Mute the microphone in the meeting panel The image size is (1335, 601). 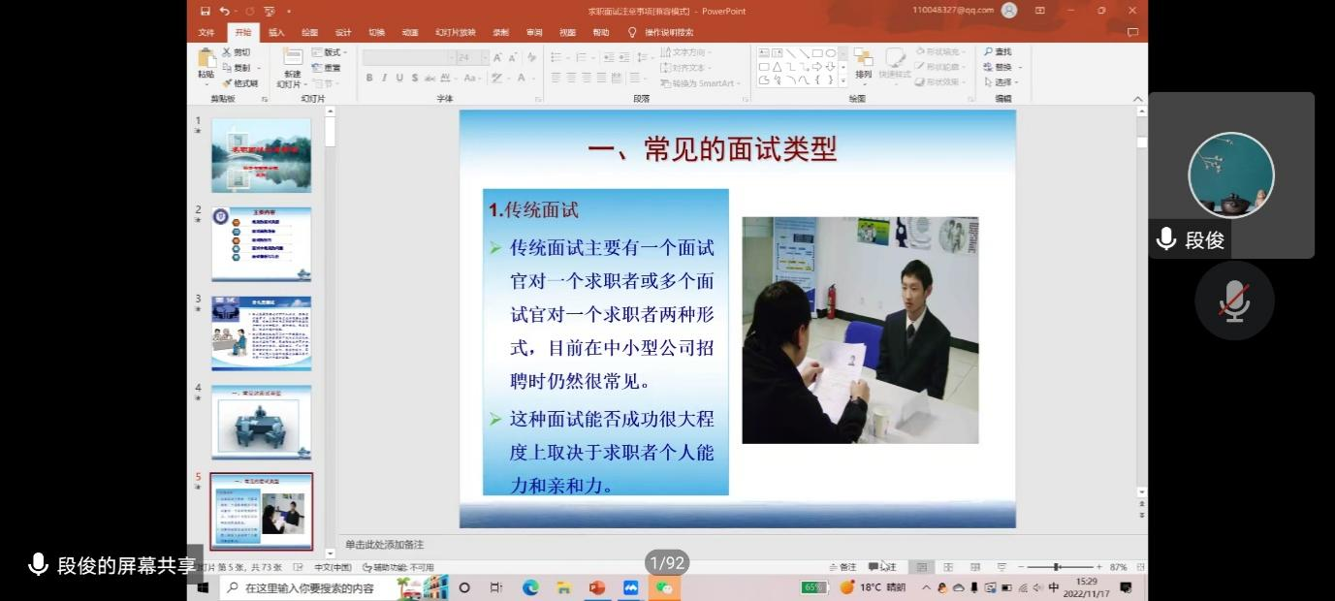tap(1233, 300)
